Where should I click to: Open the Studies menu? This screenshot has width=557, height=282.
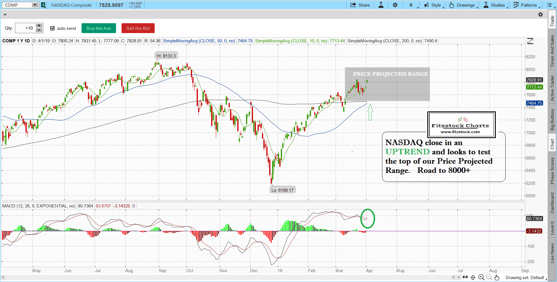tap(495, 5)
